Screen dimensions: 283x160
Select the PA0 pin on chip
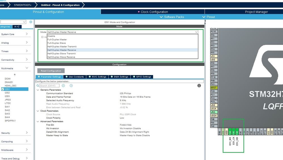(214, 119)
